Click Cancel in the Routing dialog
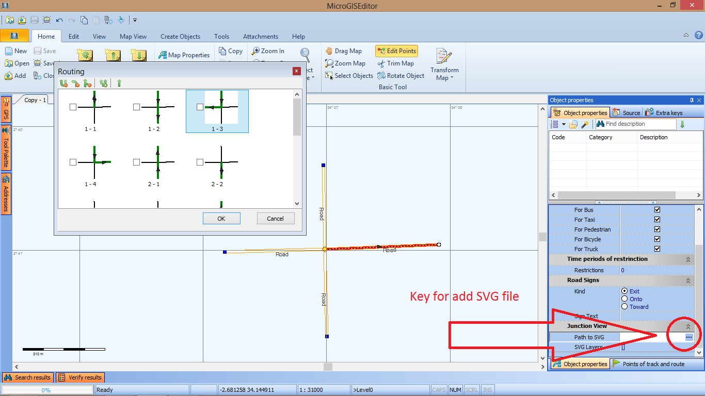This screenshot has height=396, width=705. pyautogui.click(x=276, y=219)
